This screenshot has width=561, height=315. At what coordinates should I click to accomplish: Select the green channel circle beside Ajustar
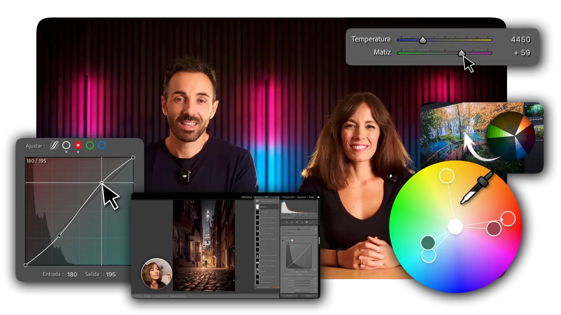(90, 145)
